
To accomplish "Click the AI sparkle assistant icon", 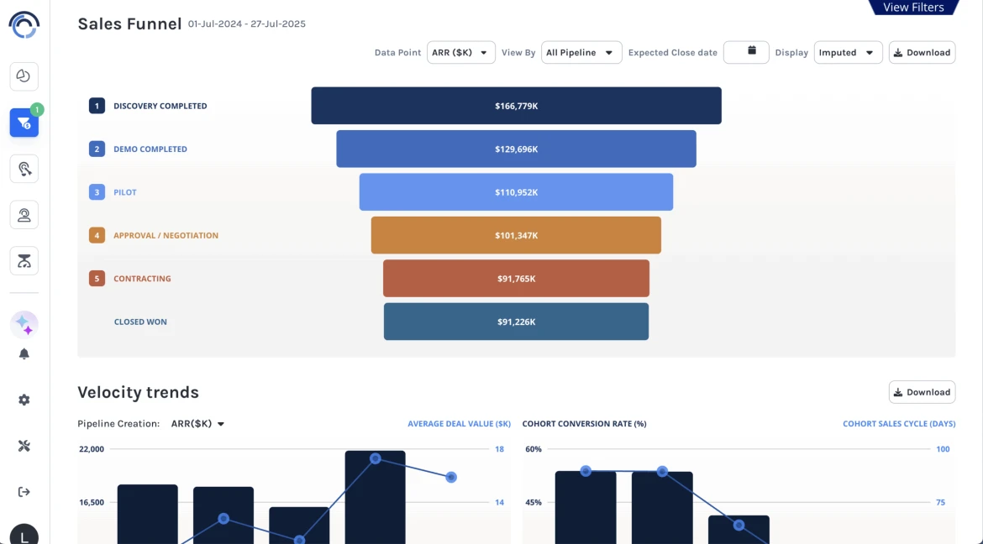I will coord(24,325).
